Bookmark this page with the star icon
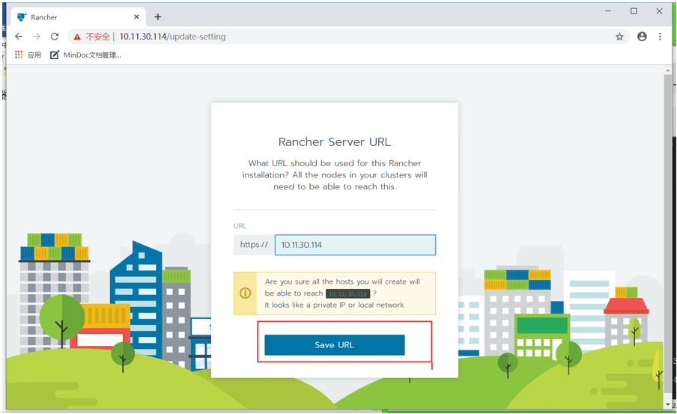677x414 pixels. point(619,37)
